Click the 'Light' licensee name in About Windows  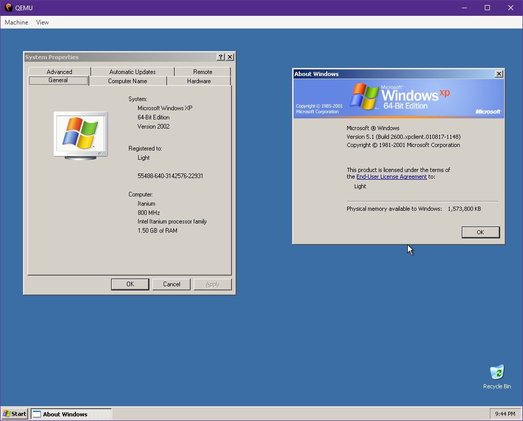point(360,186)
